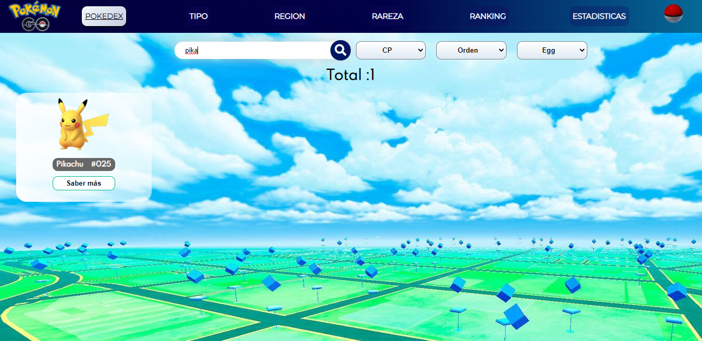Click the Pokémon GO logo
The height and width of the screenshot is (341, 702).
tap(35, 16)
